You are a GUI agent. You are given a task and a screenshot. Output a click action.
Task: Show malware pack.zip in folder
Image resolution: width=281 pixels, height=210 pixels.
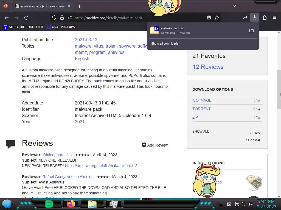251,31
